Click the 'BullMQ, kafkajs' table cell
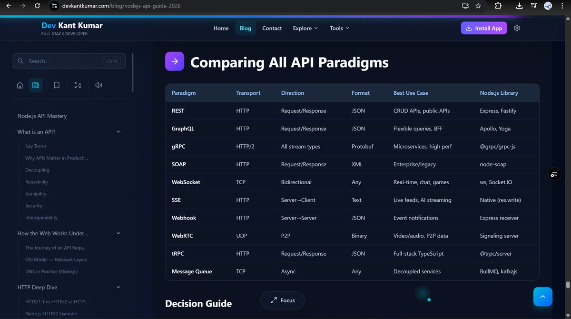Image resolution: width=571 pixels, height=319 pixels. point(499,271)
